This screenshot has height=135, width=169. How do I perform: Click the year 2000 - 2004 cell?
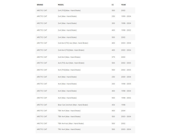(126, 77)
